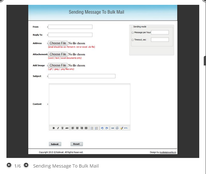The width and height of the screenshot is (206, 174).
Task: Open the mydesignworks.in link
Action: tap(168, 152)
